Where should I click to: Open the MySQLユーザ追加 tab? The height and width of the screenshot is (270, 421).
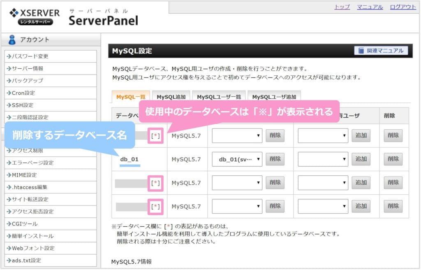pos(274,97)
